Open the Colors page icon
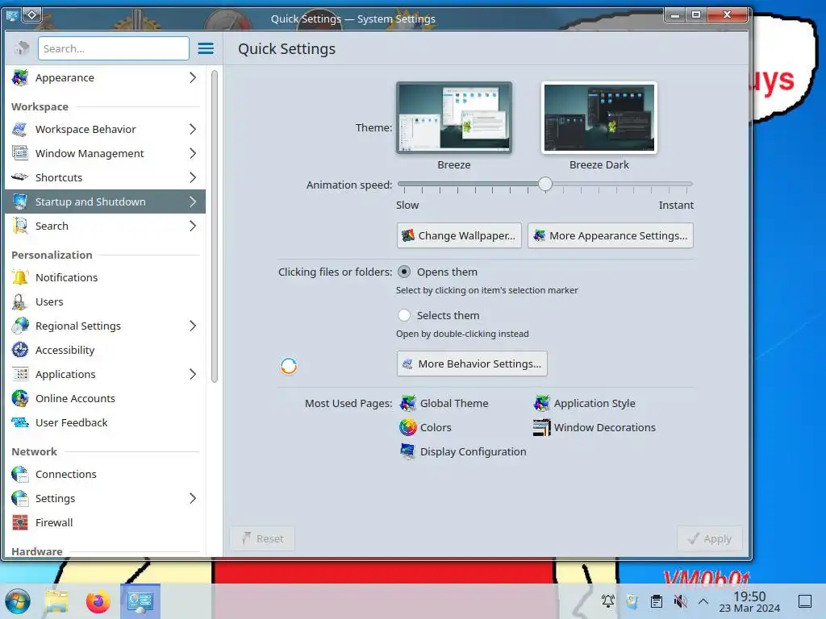The width and height of the screenshot is (826, 619). pyautogui.click(x=407, y=427)
